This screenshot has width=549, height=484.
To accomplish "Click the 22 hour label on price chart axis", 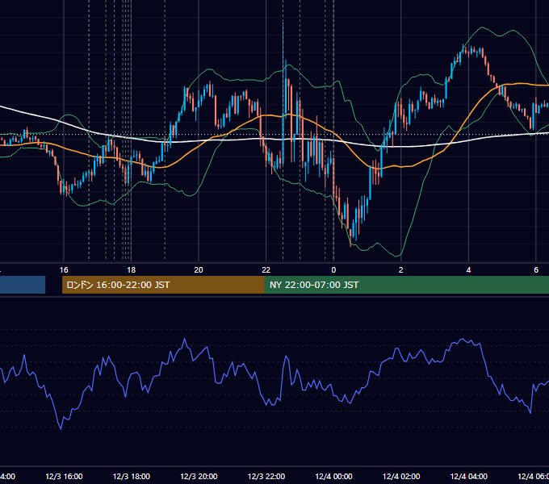I will coord(266,270).
